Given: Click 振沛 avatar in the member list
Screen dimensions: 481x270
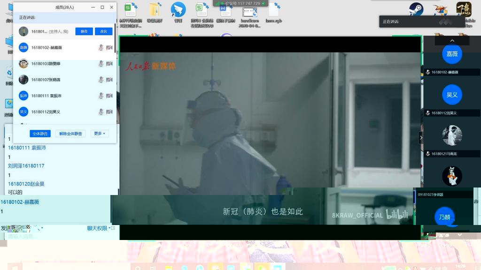Looking at the screenshot, I should click(23, 96).
